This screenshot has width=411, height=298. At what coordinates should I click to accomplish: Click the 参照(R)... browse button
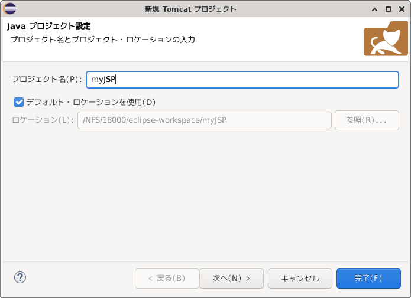coord(367,120)
